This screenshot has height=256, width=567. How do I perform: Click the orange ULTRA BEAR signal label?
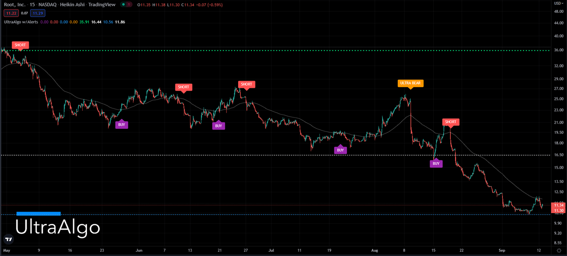[x=410, y=83]
